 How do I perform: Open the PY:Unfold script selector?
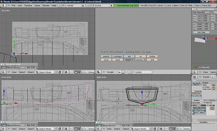click(140, 72)
